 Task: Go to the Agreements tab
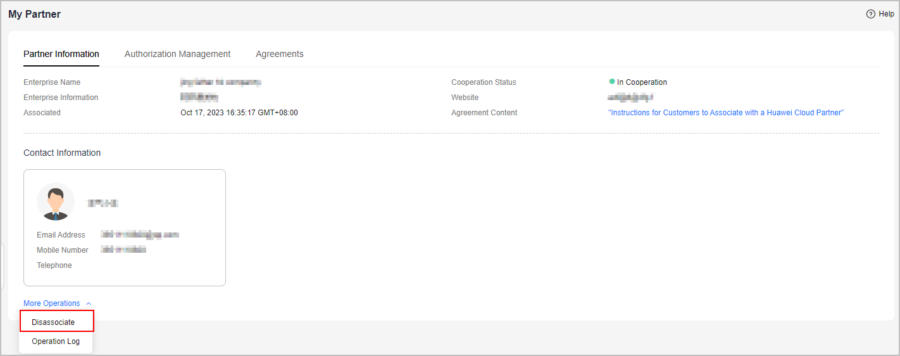pyautogui.click(x=280, y=54)
